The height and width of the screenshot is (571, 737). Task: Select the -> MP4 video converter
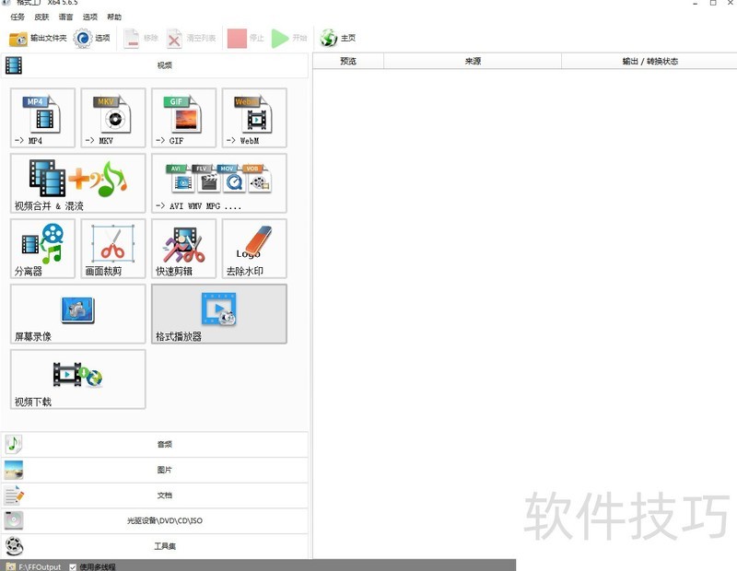41,117
